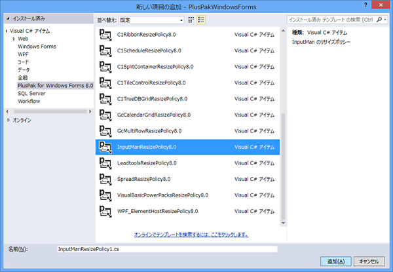Click the category tree scroll left arrow
393x272 pixels.
pyautogui.click(x=7, y=111)
